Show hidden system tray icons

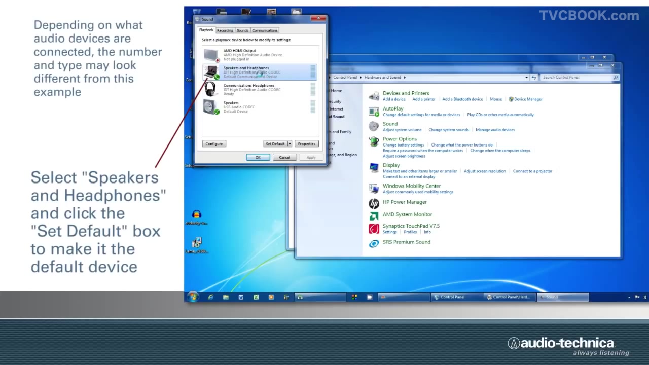pos(629,297)
